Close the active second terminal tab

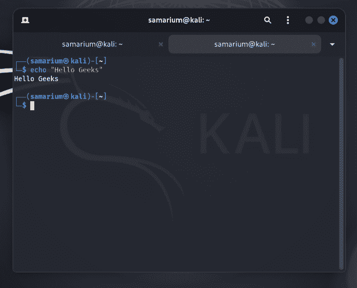click(x=314, y=44)
